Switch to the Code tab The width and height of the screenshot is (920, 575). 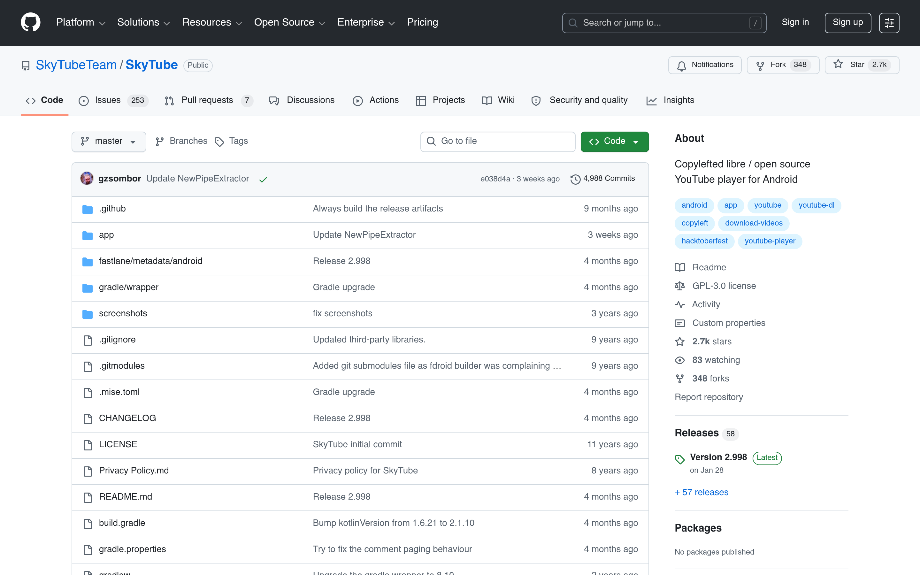(x=44, y=100)
